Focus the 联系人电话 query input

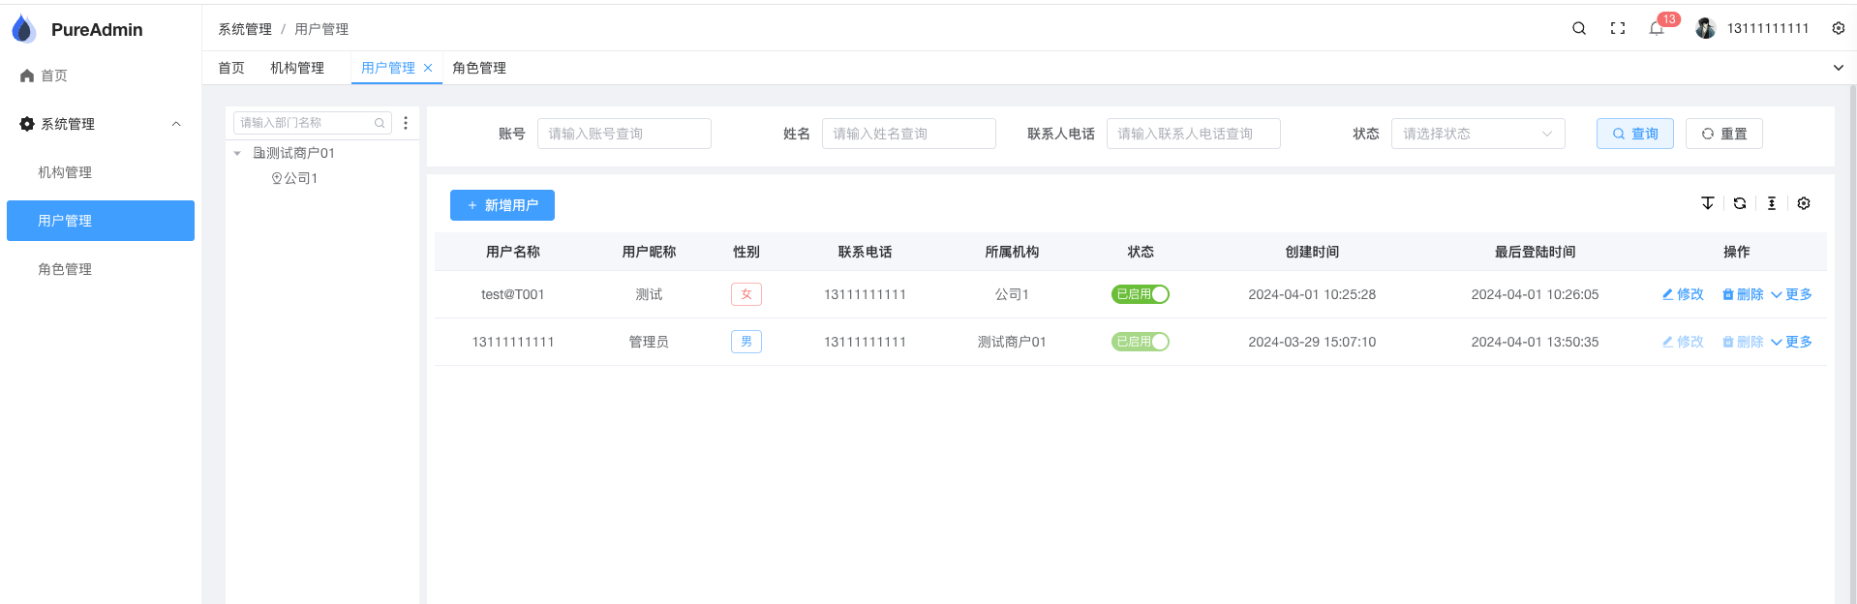coord(1194,134)
